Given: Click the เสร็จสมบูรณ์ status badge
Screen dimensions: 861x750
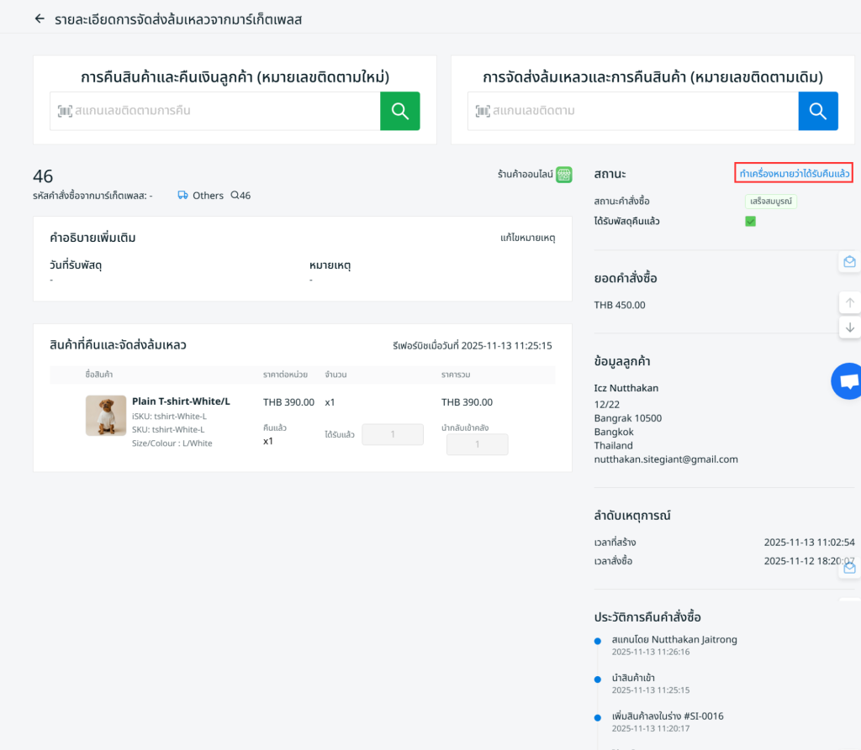Looking at the screenshot, I should [x=770, y=202].
